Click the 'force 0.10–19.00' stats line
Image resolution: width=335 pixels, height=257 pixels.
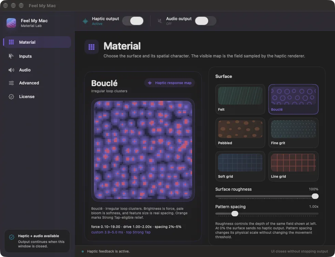click(136, 227)
